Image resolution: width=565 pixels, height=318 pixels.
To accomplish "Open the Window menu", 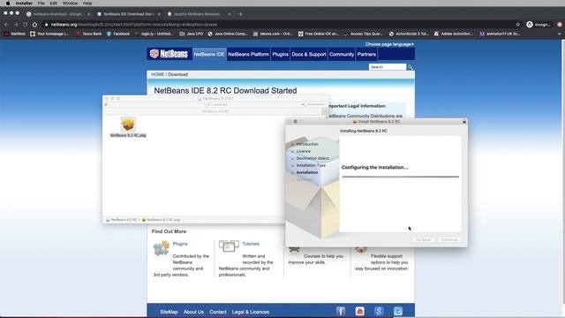I will 71,4.
